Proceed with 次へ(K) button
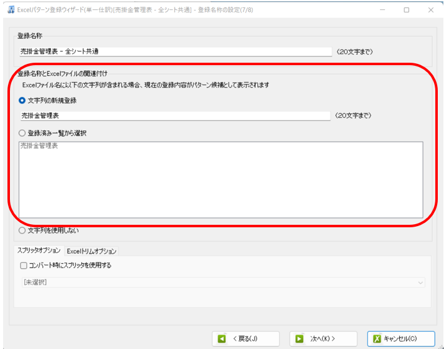Screen dimensions: 444x349 tap(323, 339)
